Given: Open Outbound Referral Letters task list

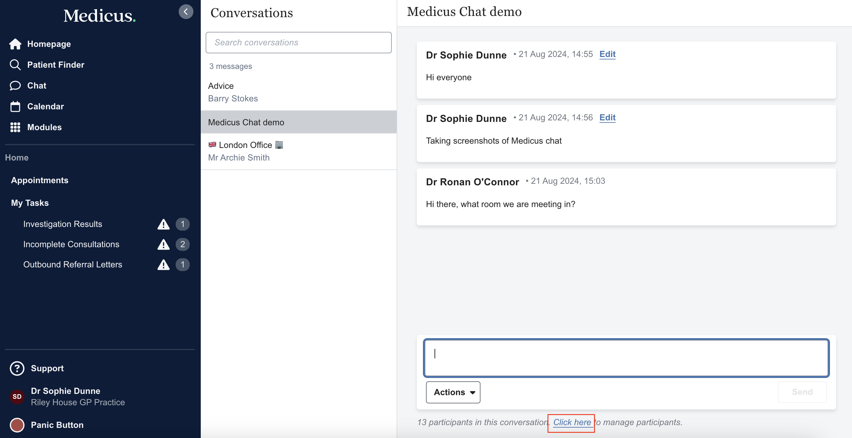Looking at the screenshot, I should 73,265.
